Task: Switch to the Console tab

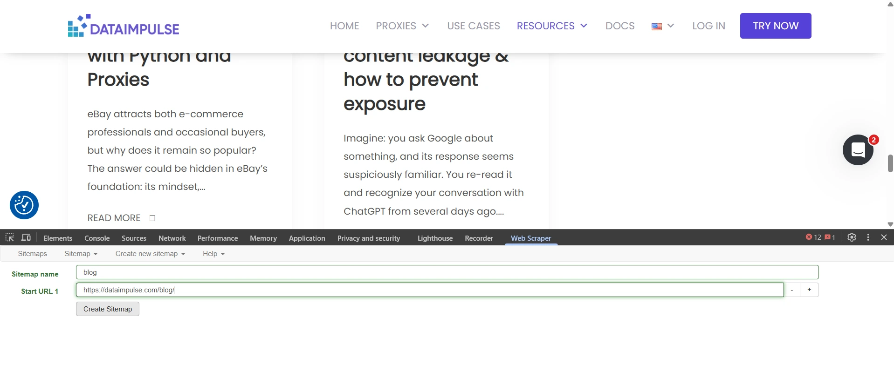Action: point(97,238)
